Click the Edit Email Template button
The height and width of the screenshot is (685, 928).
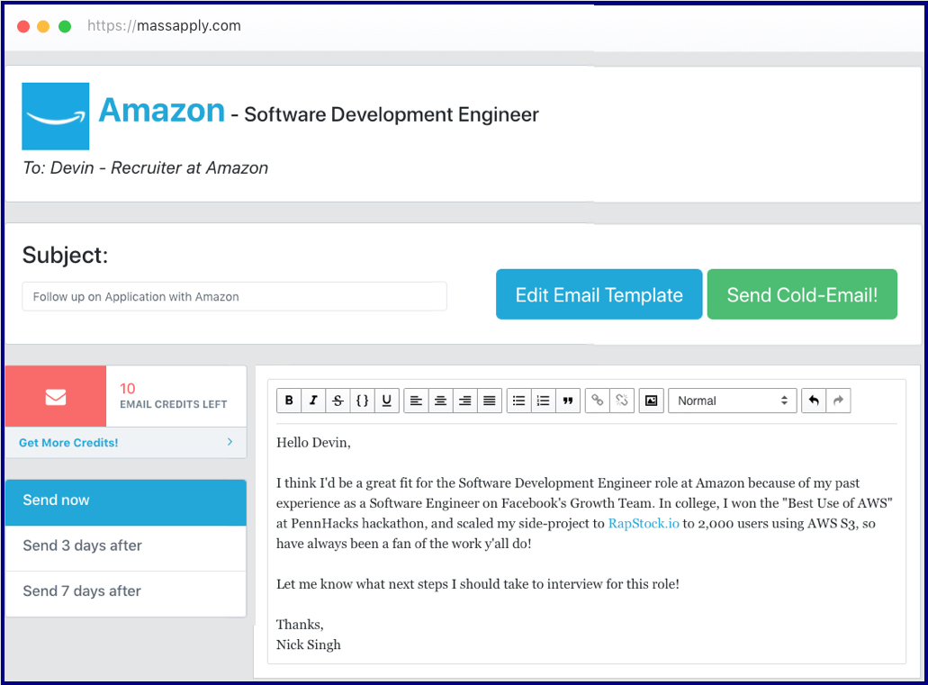tap(599, 294)
